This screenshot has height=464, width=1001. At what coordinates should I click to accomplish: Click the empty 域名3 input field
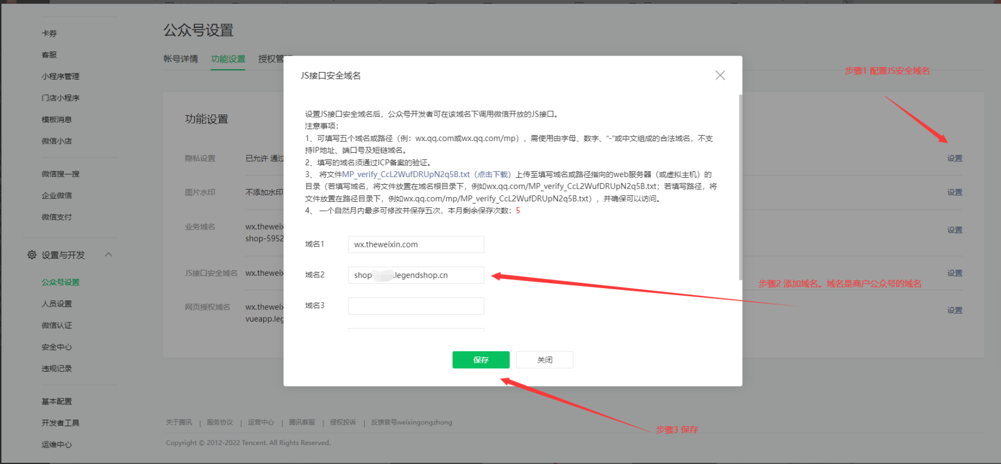point(416,306)
